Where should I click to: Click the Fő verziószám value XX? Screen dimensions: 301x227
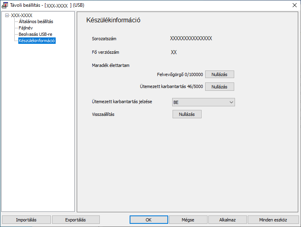[x=174, y=52]
